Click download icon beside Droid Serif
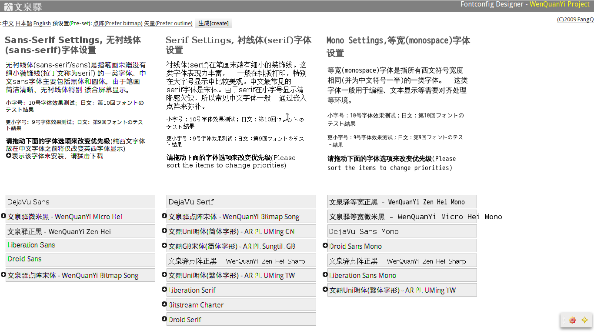The image size is (594, 334). tap(164, 319)
